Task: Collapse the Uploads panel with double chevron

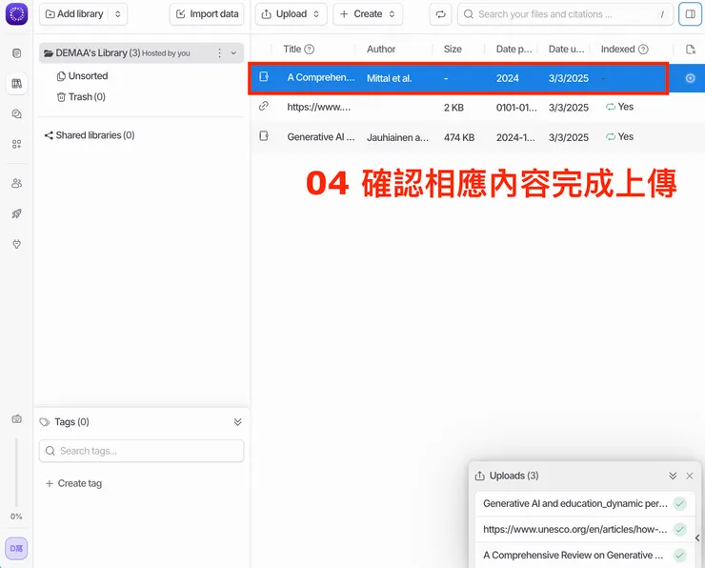Action: (x=673, y=476)
